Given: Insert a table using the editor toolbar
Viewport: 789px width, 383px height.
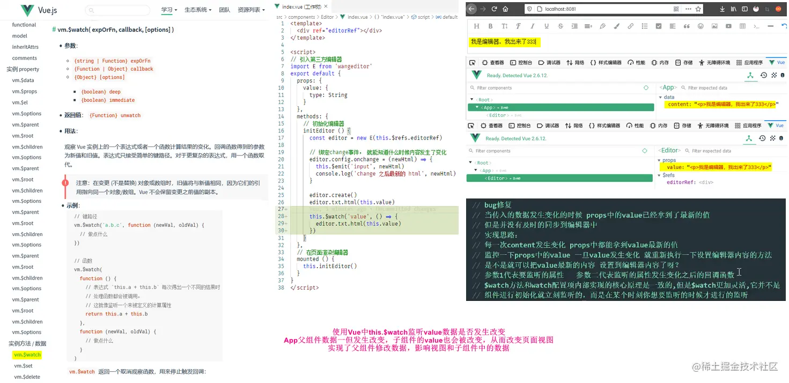Looking at the screenshot, I should pos(743,26).
